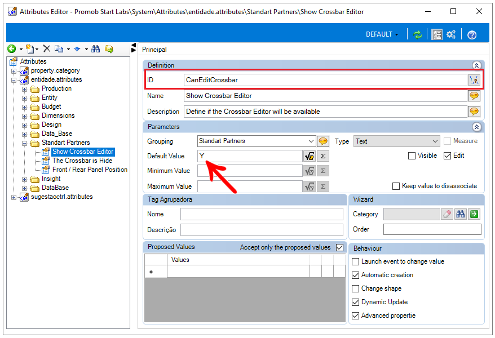
Task: Click the green back arrow icon
Action: (x=12, y=49)
